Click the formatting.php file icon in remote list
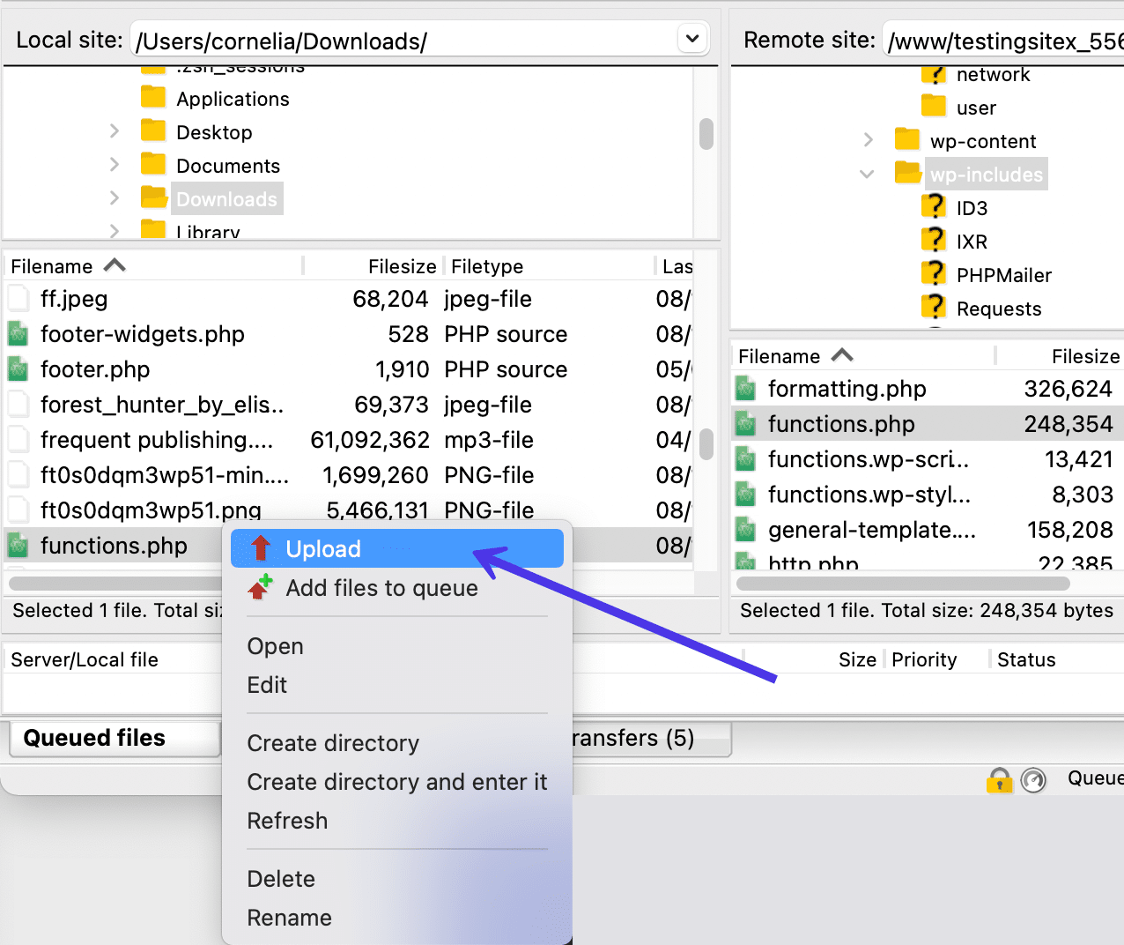 click(746, 389)
